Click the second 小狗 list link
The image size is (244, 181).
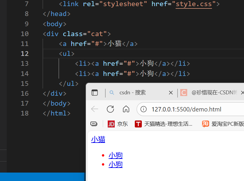[116, 164]
